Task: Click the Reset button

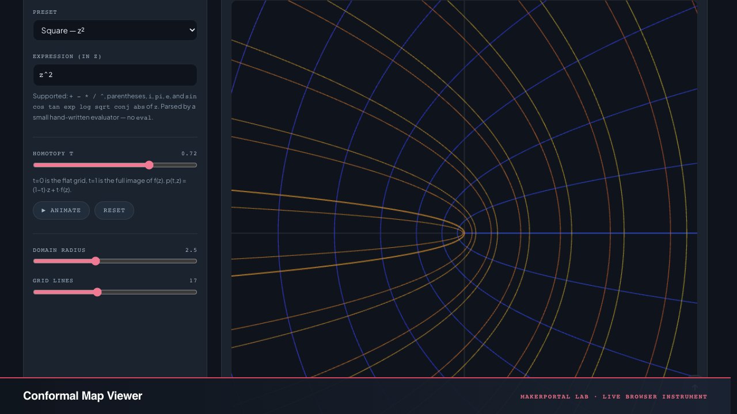Action: pyautogui.click(x=114, y=210)
